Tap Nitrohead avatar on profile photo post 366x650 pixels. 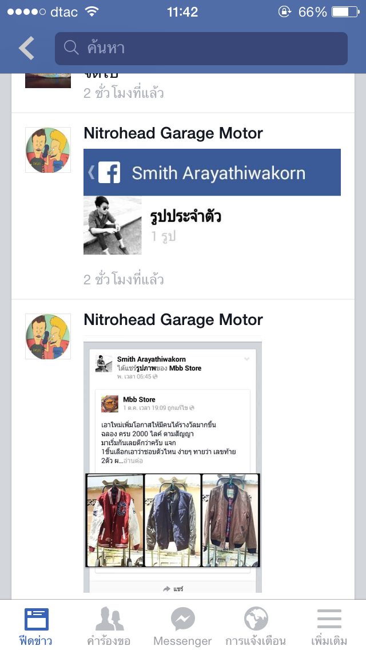point(48,150)
